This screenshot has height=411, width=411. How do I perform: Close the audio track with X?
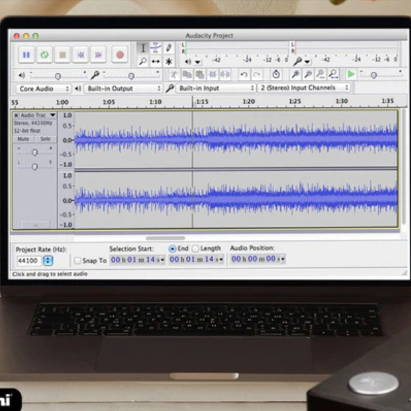point(16,115)
